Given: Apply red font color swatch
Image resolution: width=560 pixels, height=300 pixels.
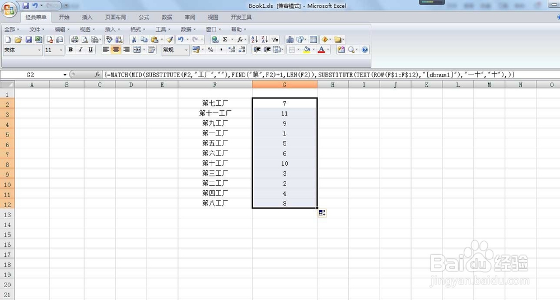Looking at the screenshot, I should point(321,50).
